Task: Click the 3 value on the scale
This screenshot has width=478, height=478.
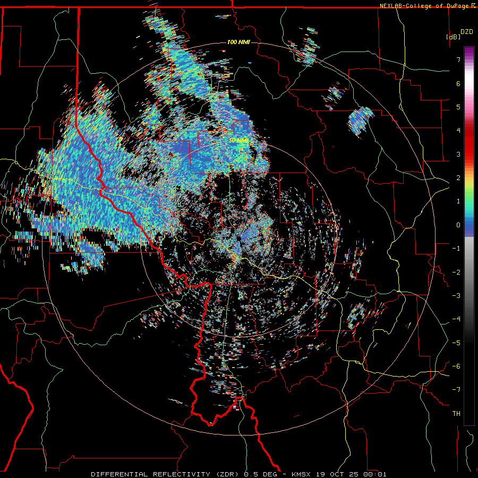Action: (x=458, y=154)
